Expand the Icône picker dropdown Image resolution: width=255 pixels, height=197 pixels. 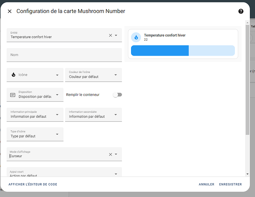57,75
